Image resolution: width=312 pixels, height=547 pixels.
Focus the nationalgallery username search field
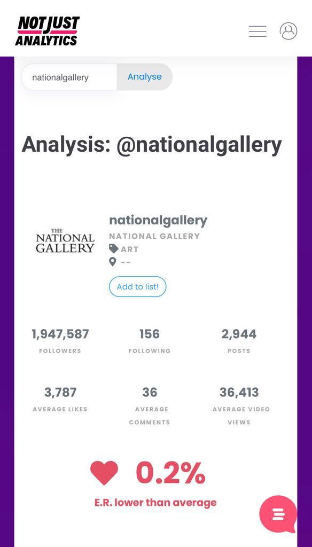point(69,77)
